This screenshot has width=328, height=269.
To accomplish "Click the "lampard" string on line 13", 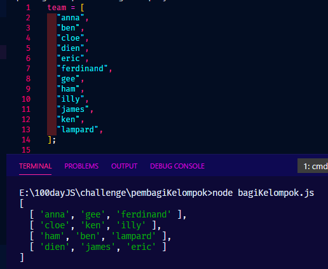I will point(78,130).
